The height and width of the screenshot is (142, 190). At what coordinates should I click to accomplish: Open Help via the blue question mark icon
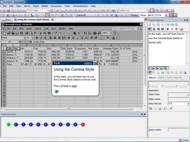[113, 11]
